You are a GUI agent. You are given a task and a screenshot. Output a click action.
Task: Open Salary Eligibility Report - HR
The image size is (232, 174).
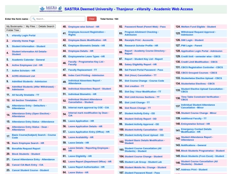pyautogui.click(x=140, y=64)
